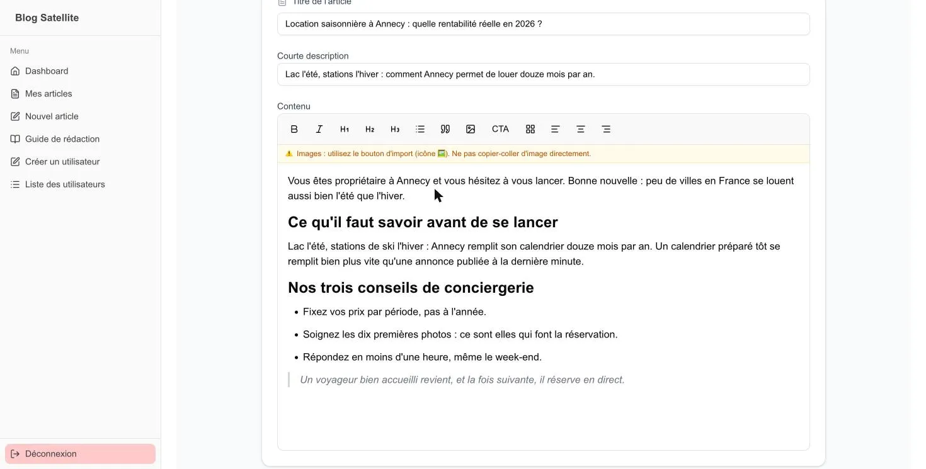This screenshot has width=926, height=469.
Task: Go to the Dashboard page
Action: [x=80, y=71]
